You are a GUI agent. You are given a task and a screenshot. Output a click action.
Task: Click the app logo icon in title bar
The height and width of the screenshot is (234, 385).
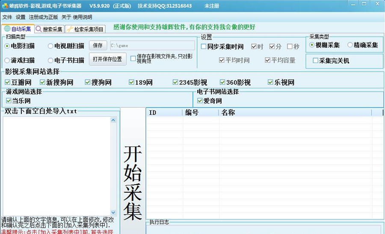point(5,6)
